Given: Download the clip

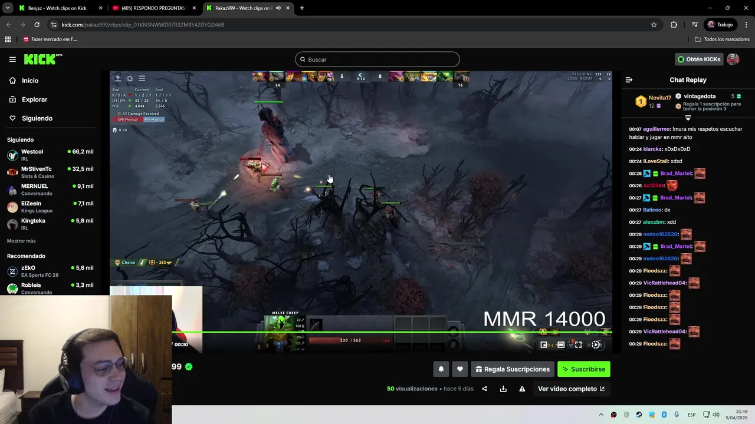Looking at the screenshot, I should 503,389.
